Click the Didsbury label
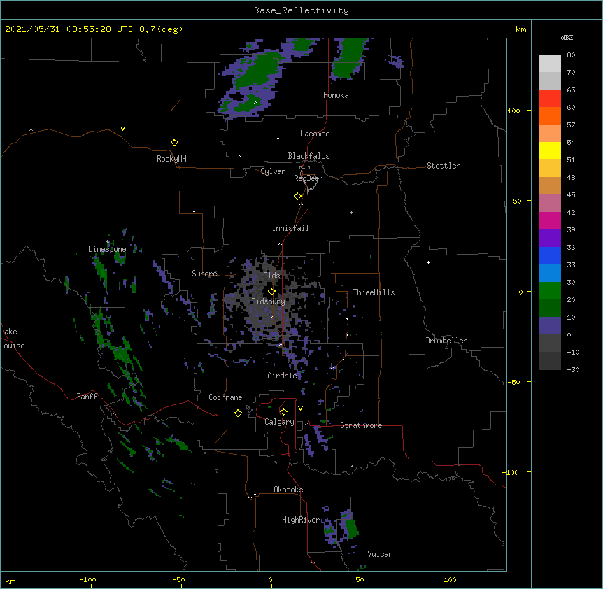Viewport: 603px width, 589px height. [x=269, y=301]
